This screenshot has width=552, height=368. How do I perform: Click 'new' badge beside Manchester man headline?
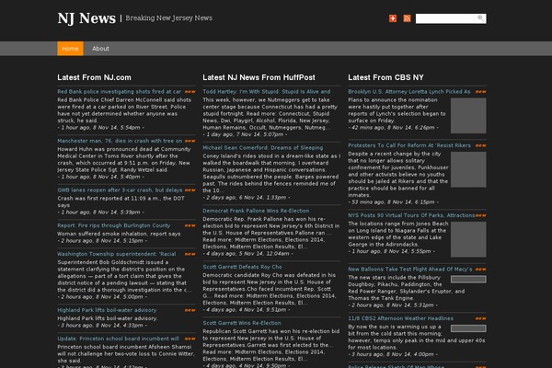(190, 141)
